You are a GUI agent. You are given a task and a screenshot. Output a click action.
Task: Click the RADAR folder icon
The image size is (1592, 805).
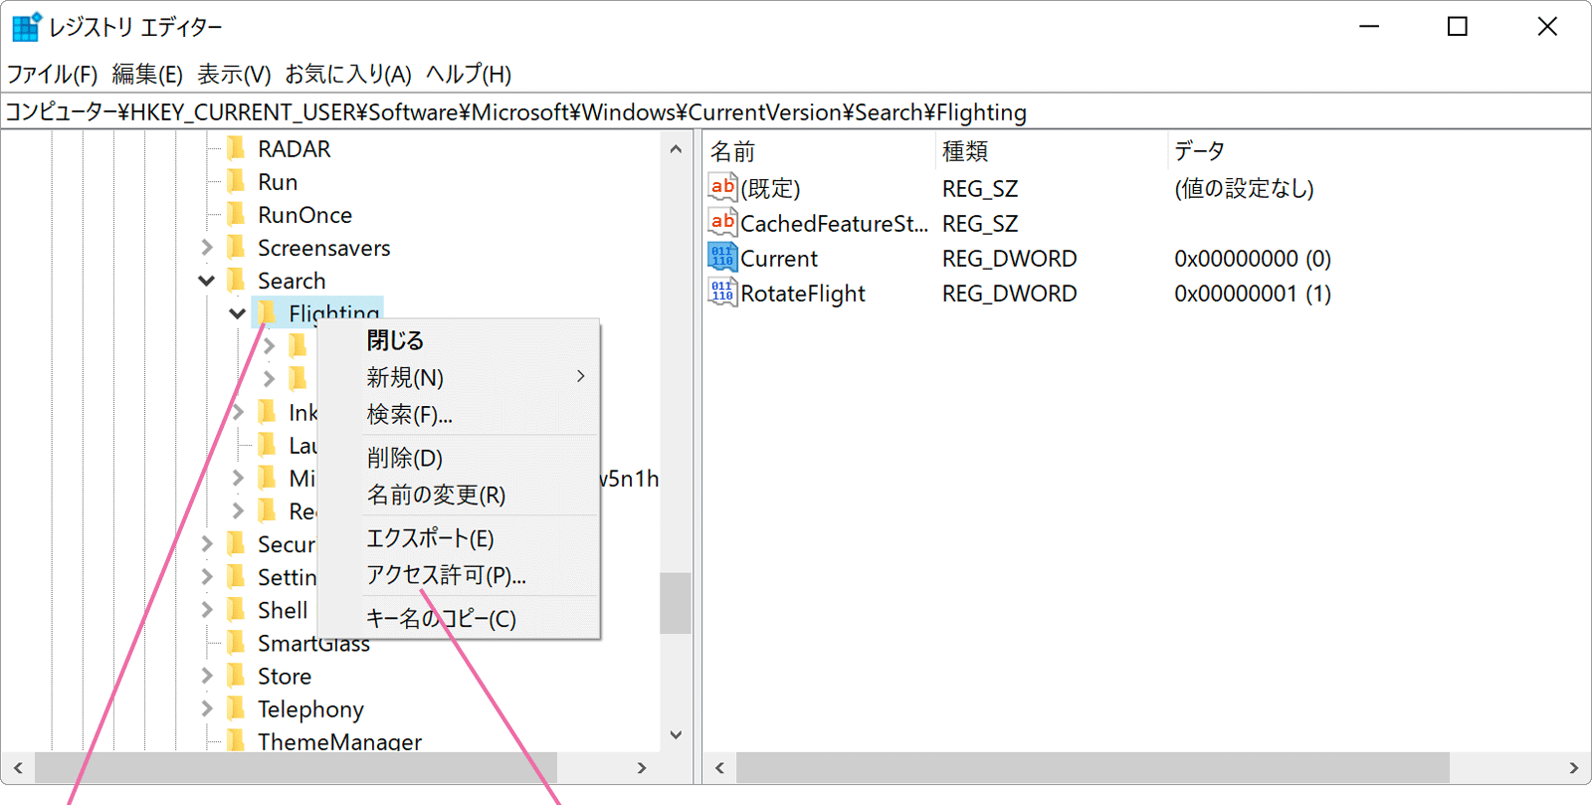[x=236, y=148]
